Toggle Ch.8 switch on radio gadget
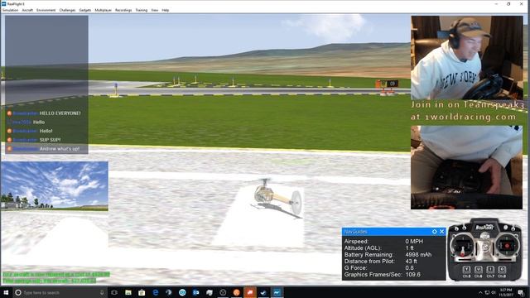 (x=502, y=270)
